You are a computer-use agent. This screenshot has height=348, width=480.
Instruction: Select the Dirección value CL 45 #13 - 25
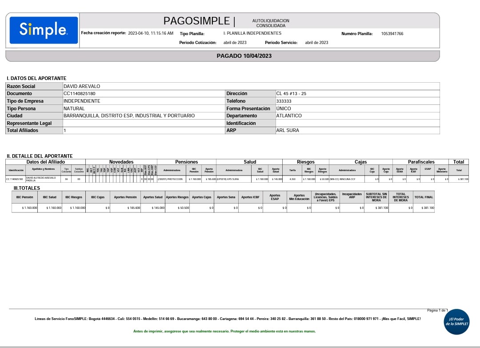click(291, 94)
